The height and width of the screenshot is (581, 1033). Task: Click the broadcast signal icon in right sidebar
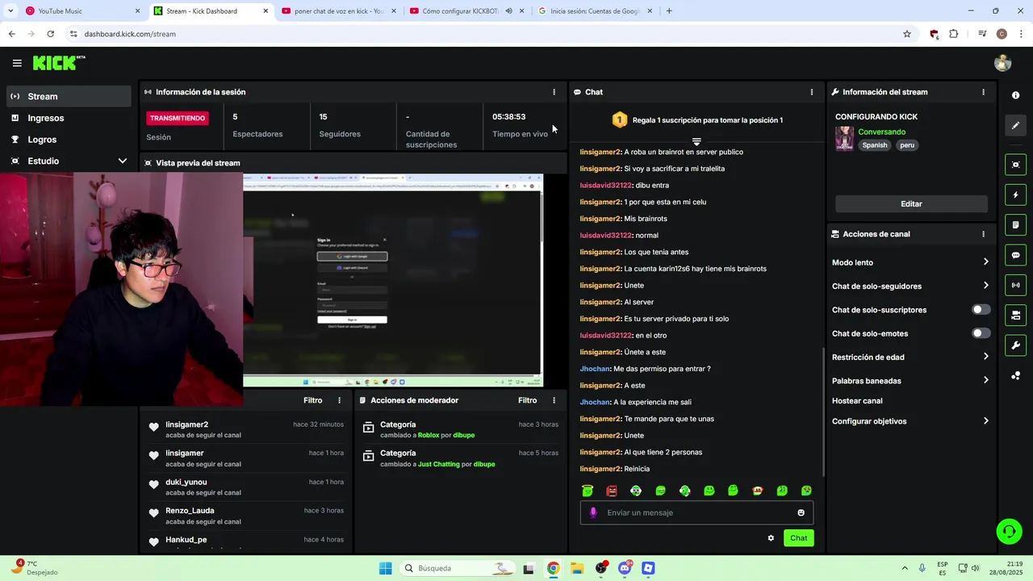pyautogui.click(x=1015, y=285)
